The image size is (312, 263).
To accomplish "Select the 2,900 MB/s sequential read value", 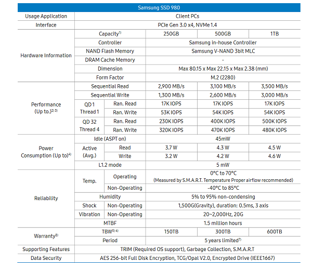I will 171,86.
